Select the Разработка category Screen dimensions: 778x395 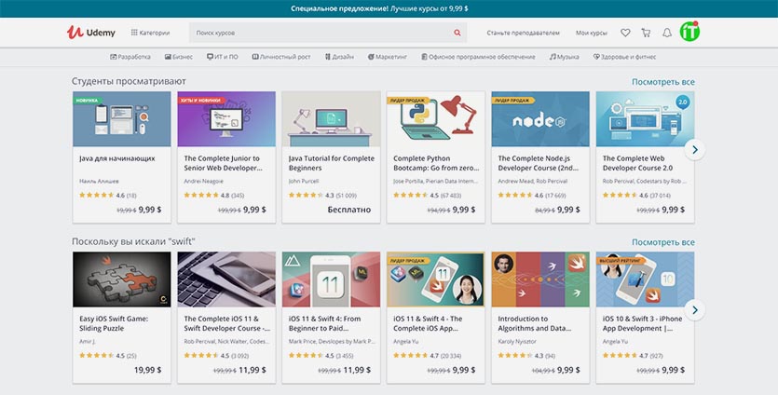pyautogui.click(x=130, y=57)
